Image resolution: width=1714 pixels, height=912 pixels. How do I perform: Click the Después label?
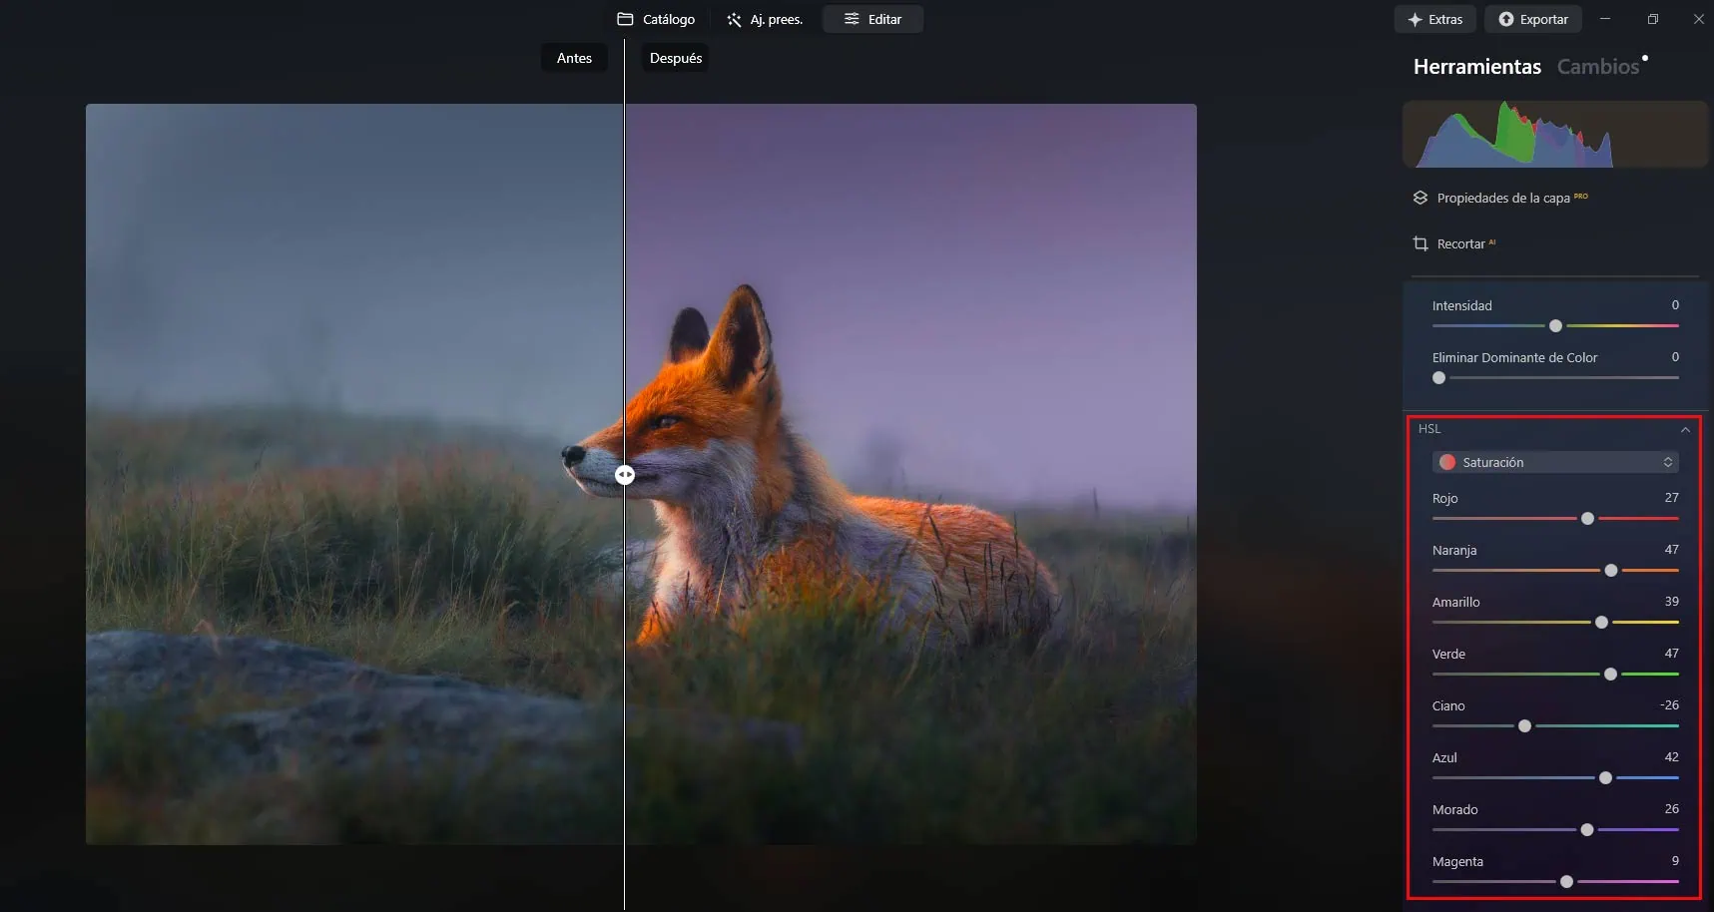pos(676,58)
